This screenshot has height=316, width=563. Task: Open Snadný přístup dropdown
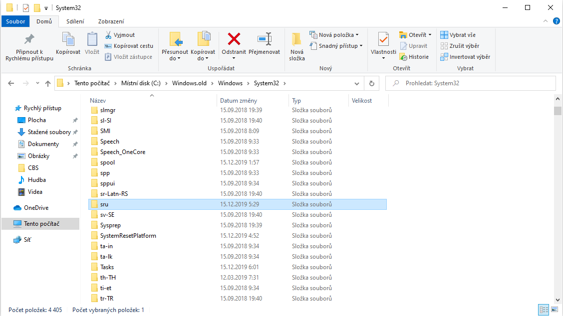click(336, 46)
